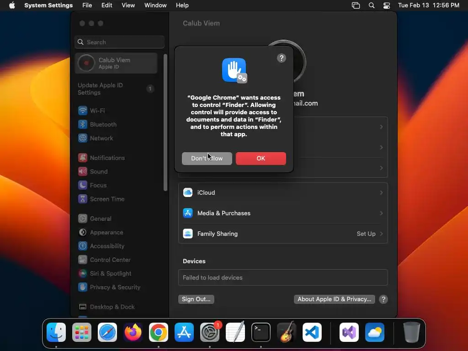Click Don't Allow in the dialog
This screenshot has width=468, height=351.
pyautogui.click(x=207, y=159)
